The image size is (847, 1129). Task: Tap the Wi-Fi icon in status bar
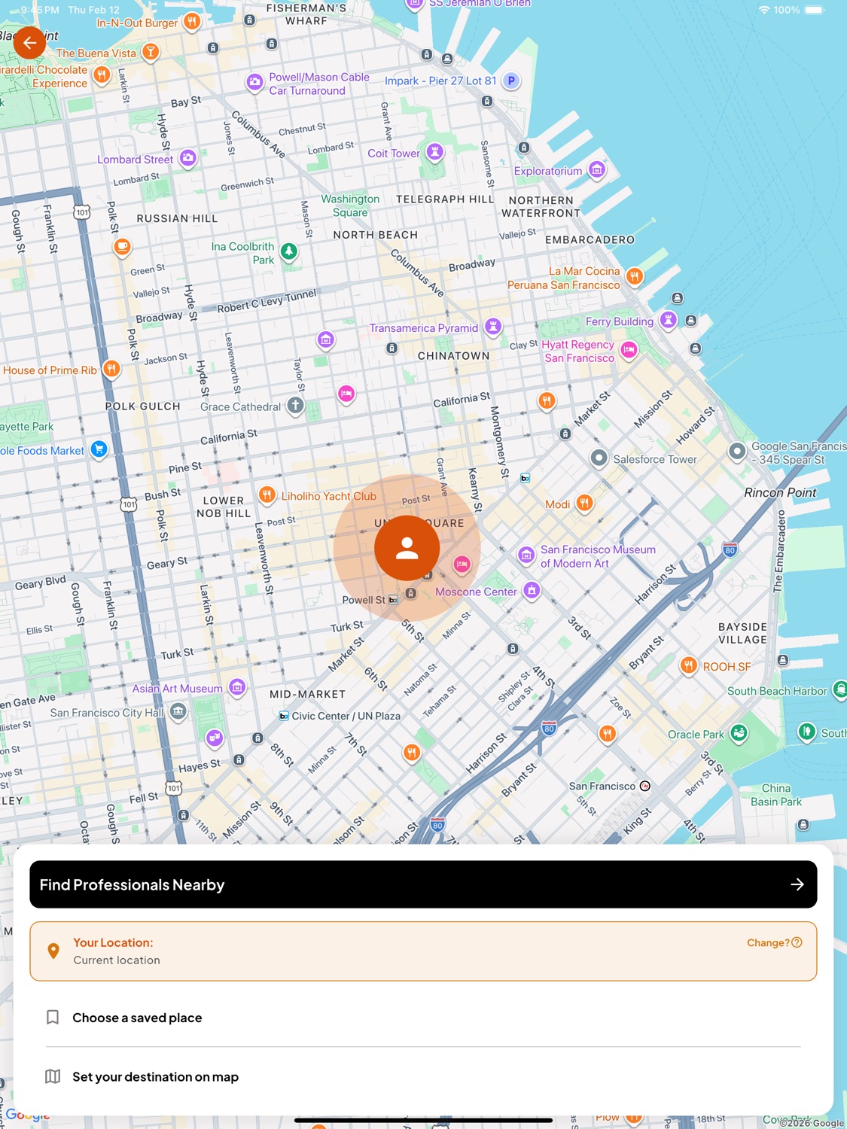(764, 10)
